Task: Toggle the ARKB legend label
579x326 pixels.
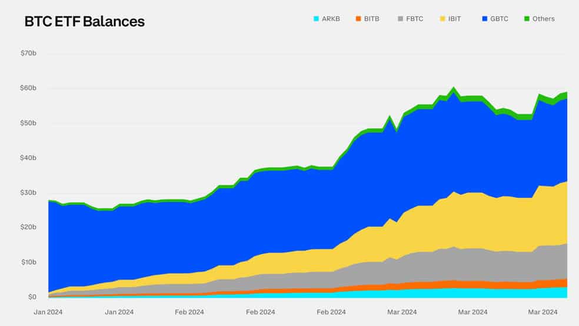Action: [331, 19]
